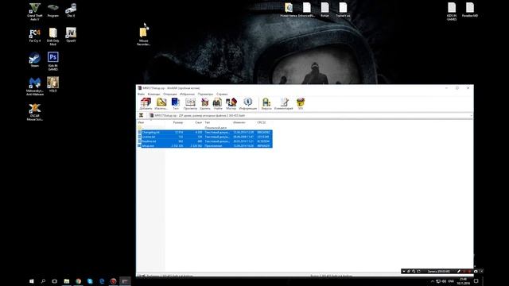
Task: Show hidden system tray icons chevron
Action: 433,281
